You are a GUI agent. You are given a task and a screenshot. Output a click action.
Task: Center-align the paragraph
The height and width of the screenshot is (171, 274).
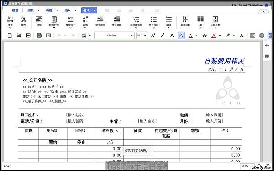pos(262,36)
